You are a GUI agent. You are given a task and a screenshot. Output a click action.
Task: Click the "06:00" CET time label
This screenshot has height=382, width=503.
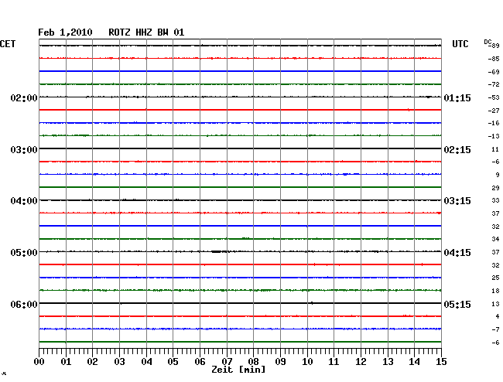(24, 304)
